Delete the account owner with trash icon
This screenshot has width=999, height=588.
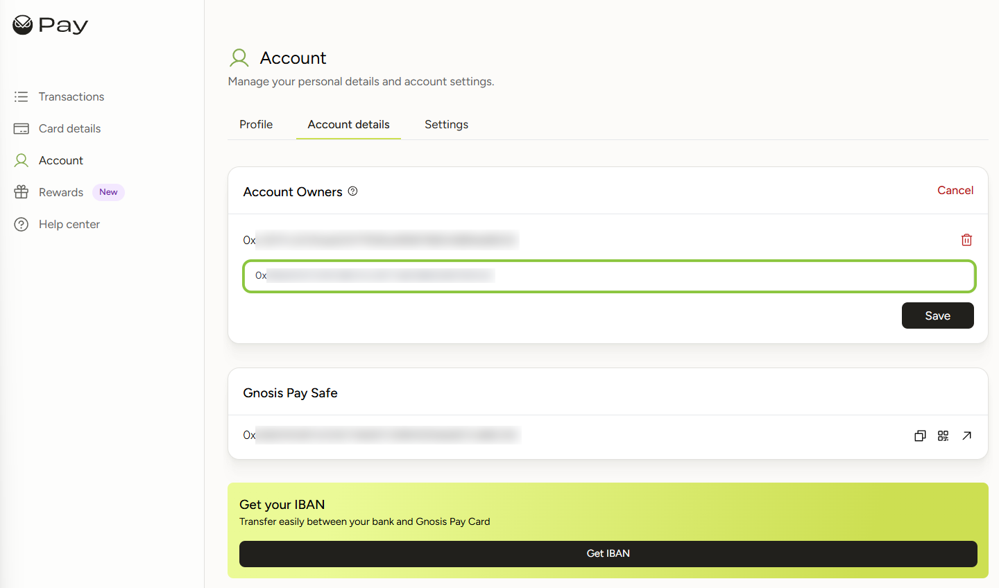click(966, 240)
